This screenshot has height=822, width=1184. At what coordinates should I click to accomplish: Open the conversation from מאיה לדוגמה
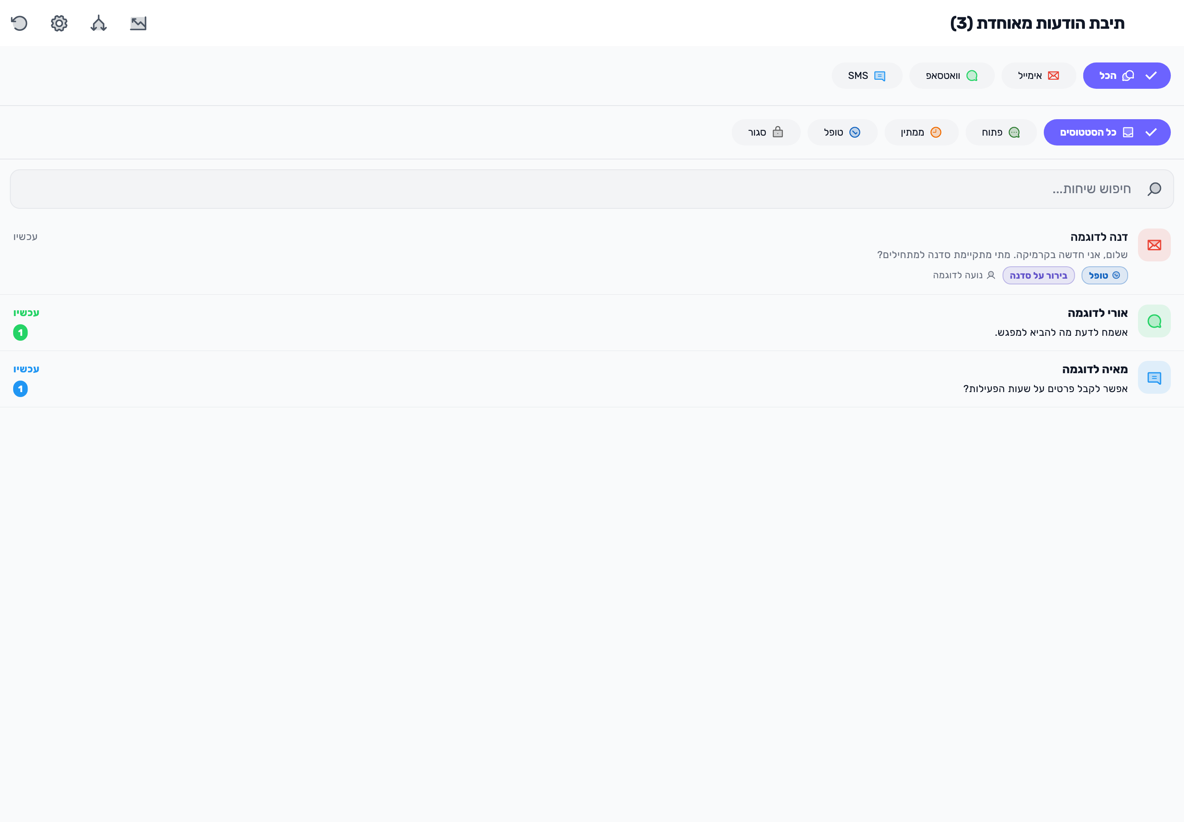coord(592,379)
